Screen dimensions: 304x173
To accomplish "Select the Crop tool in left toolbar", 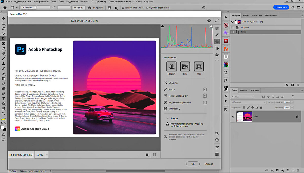I will coord(3,39).
